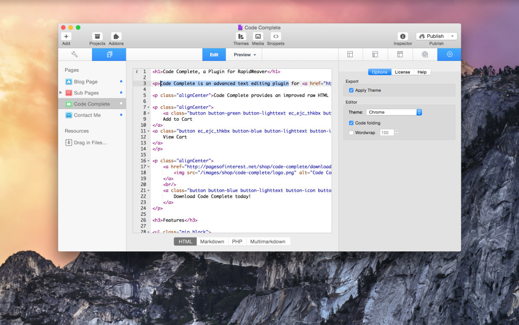Click the Code Complete green page icon
The image size is (519, 325).
coord(69,104)
